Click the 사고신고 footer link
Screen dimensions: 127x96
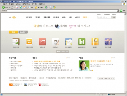pos(41,78)
